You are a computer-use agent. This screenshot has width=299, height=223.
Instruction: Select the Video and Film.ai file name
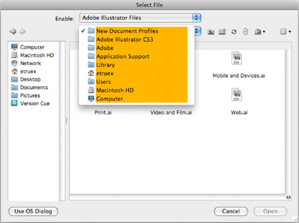(171, 112)
